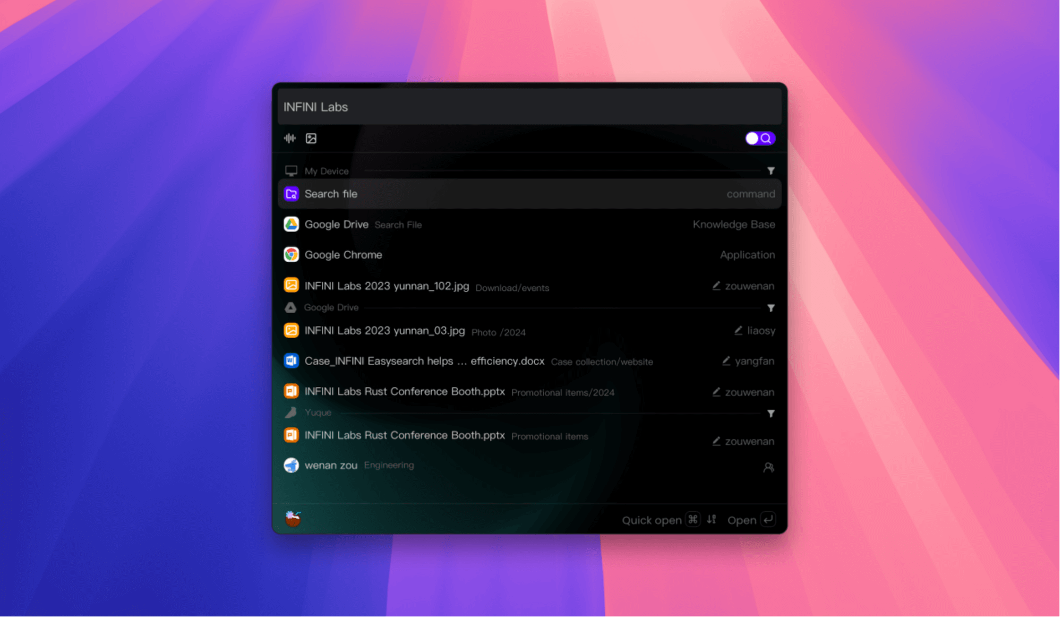Click the INFINI Labs search input field
1062x619 pixels.
(x=529, y=107)
